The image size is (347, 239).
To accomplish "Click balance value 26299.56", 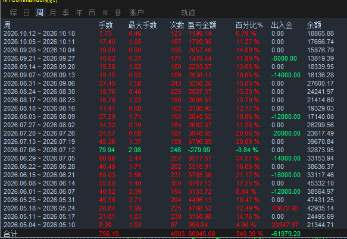I will point(320,125).
